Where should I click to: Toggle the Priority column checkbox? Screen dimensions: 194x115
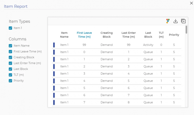(x=11, y=81)
